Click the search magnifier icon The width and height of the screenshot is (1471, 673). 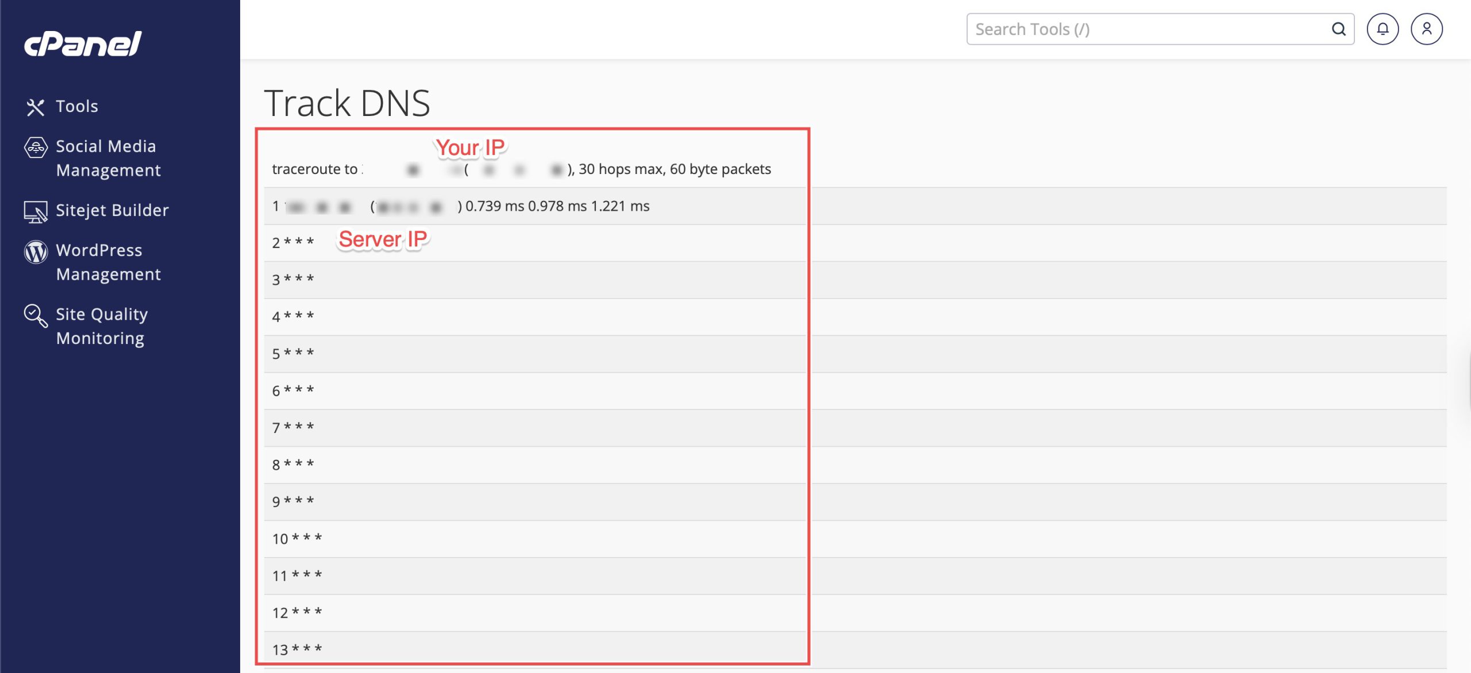tap(1338, 29)
